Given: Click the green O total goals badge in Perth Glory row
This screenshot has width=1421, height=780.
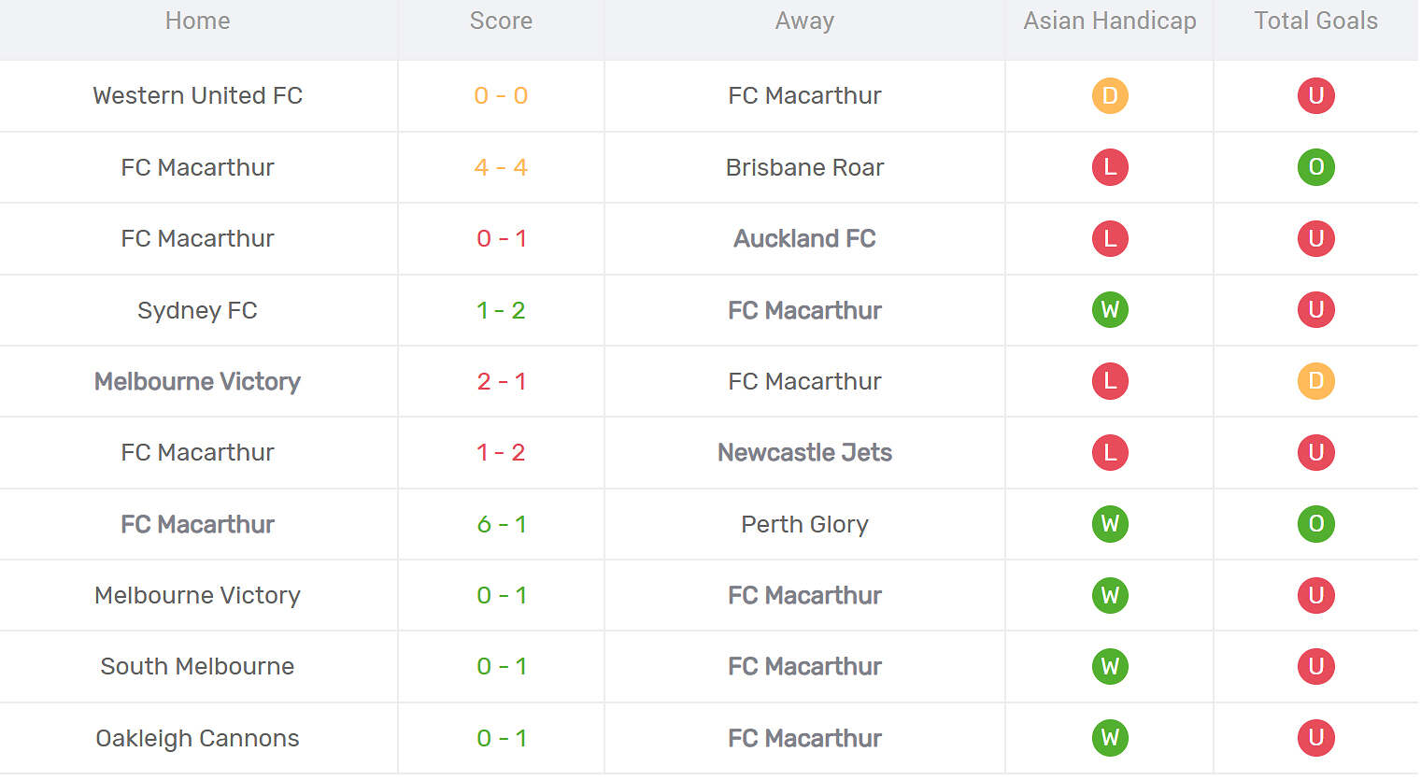Looking at the screenshot, I should pos(1315,524).
